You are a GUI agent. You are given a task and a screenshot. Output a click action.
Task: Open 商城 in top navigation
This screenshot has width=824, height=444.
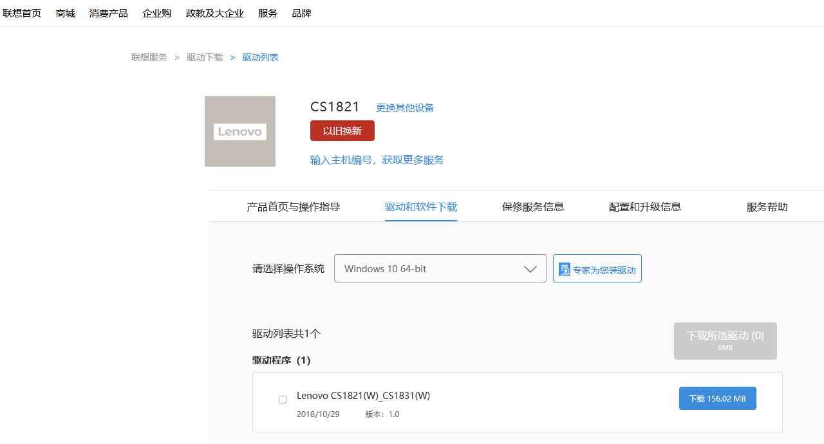(66, 13)
